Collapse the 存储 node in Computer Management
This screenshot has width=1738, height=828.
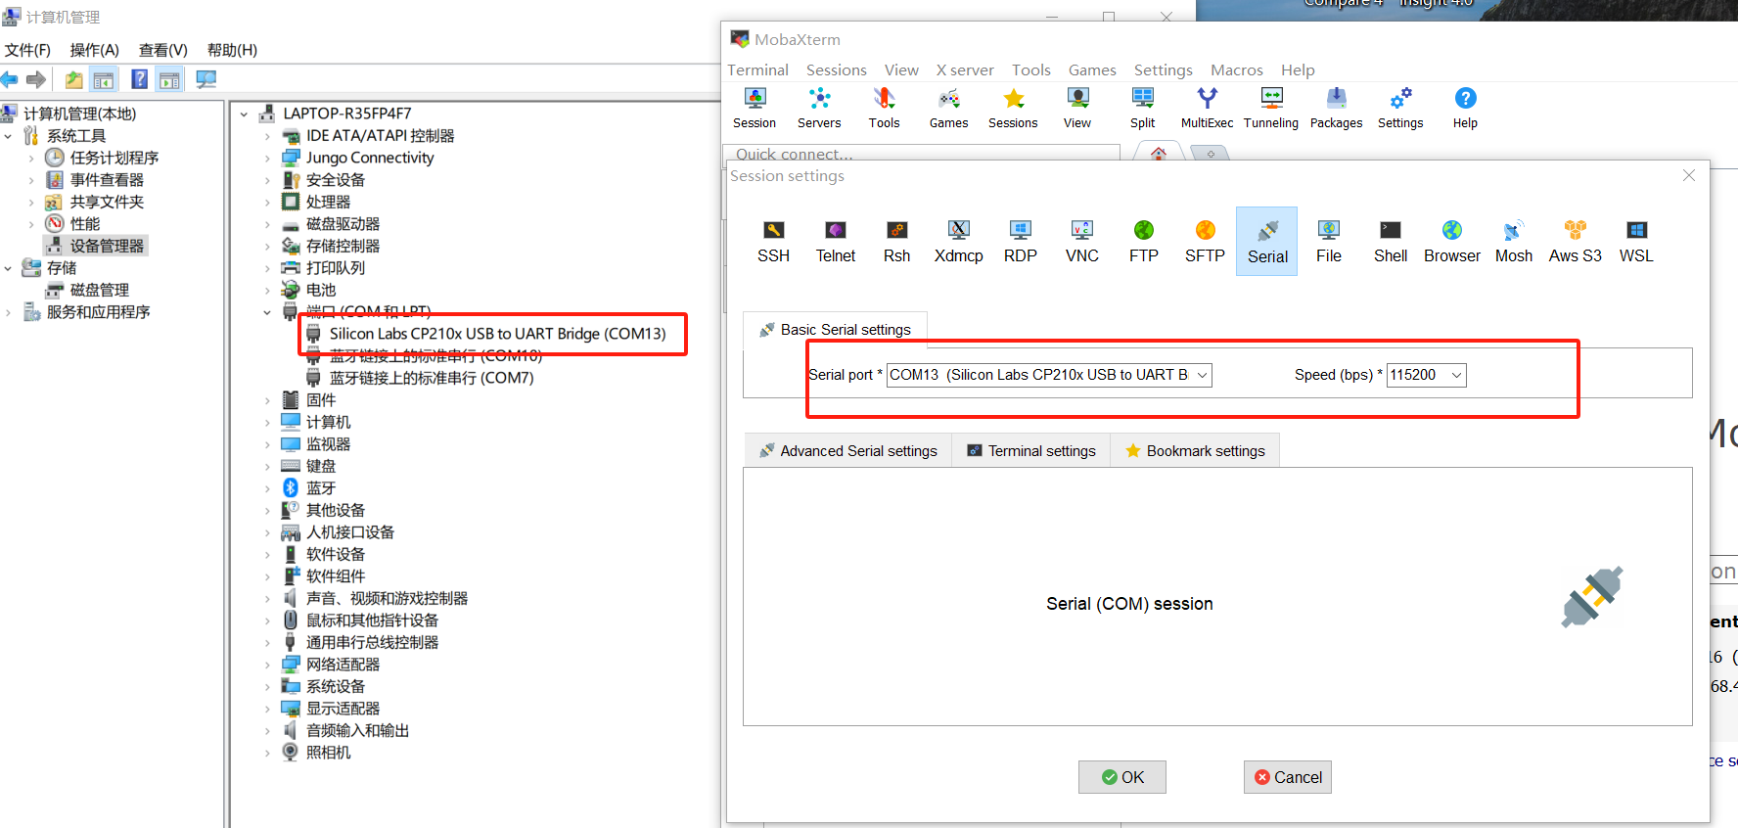coord(8,268)
